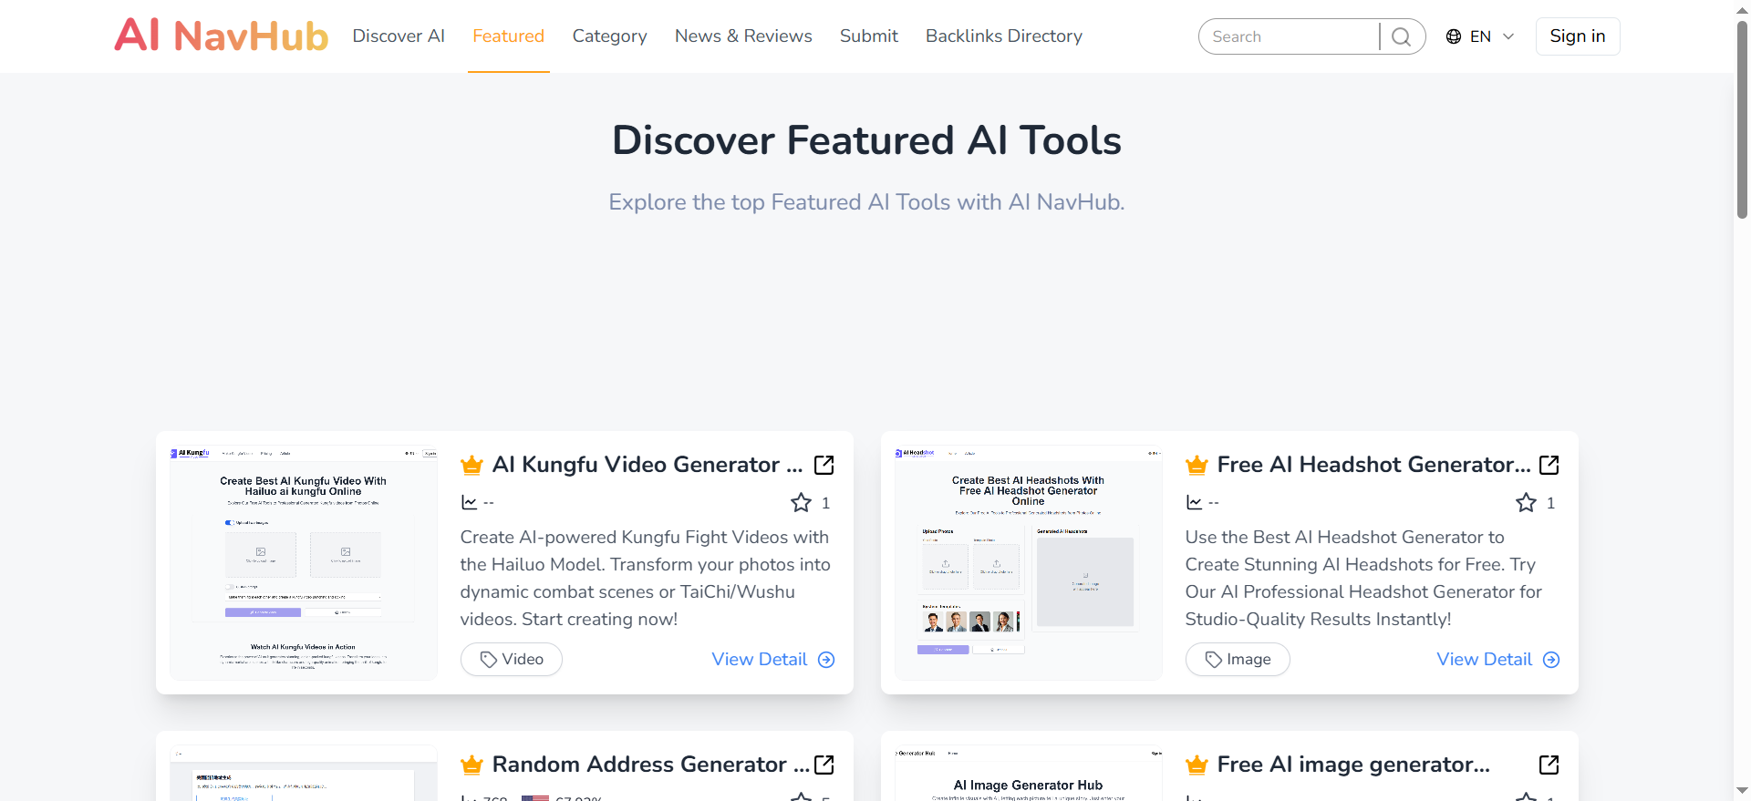Click View Detail for Free AI Headshot Generator

coord(1497,660)
